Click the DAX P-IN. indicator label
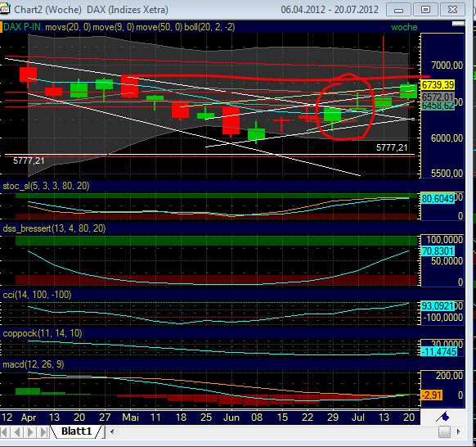Screen dimensions: 476x447 click(x=23, y=27)
